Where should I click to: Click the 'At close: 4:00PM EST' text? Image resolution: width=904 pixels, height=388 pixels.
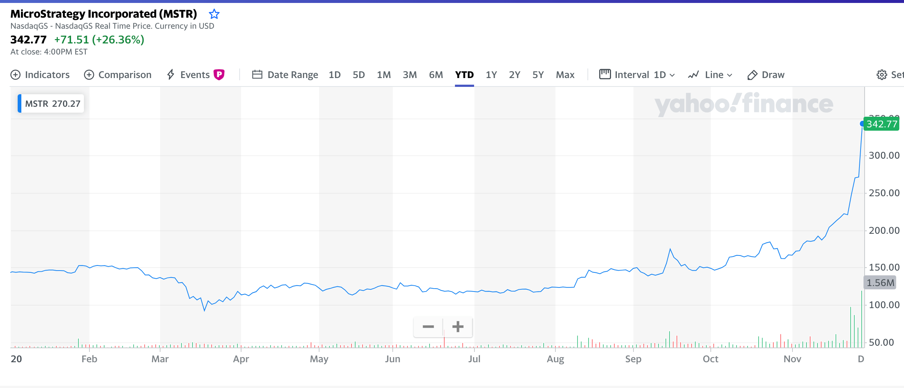coord(49,52)
